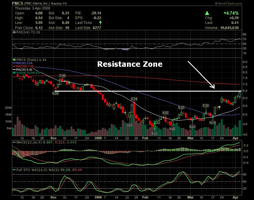Click the date Thursday 3-Apr-2008
The image size is (254, 200).
coord(33,8)
